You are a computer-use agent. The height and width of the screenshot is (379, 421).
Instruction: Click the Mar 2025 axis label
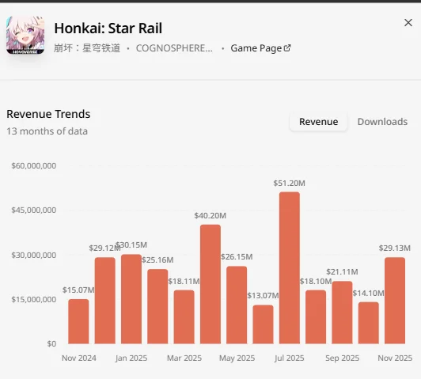pos(184,358)
